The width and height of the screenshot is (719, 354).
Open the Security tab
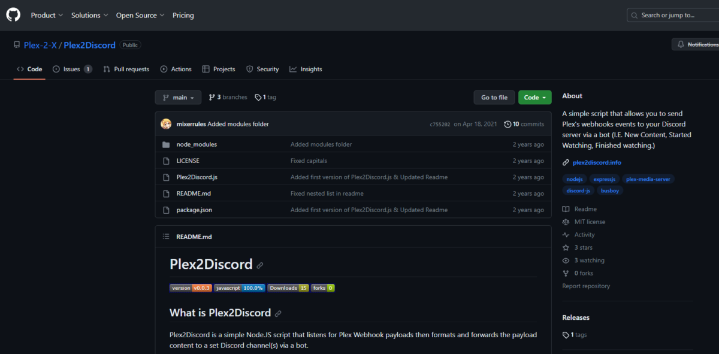pos(262,69)
